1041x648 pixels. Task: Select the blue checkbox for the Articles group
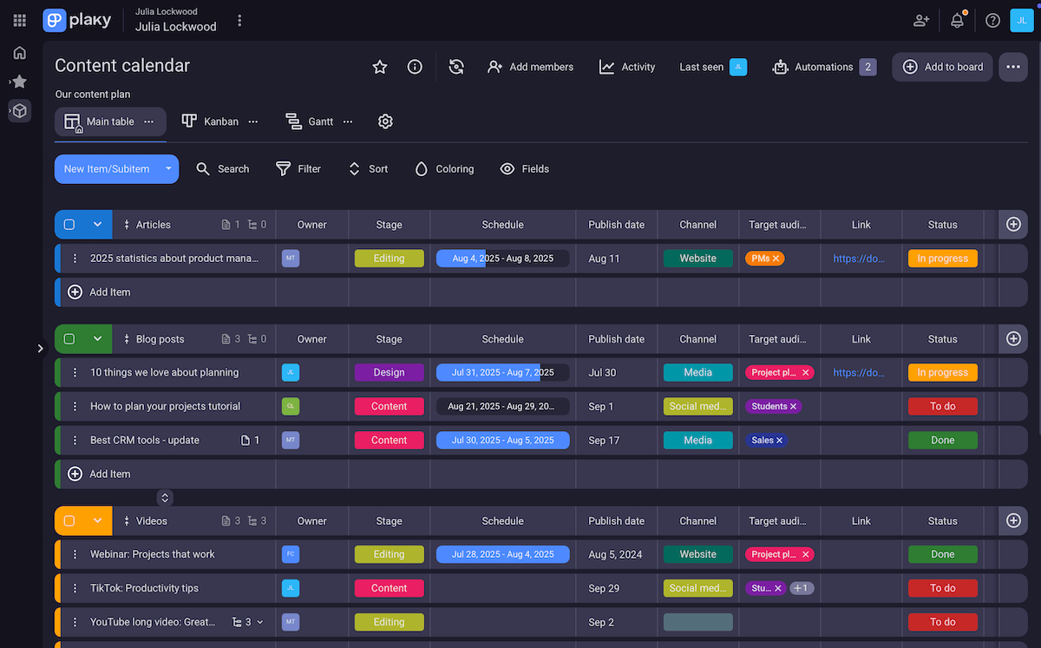(x=69, y=224)
